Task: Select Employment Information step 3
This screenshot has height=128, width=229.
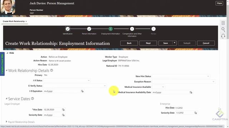Action: (111, 29)
